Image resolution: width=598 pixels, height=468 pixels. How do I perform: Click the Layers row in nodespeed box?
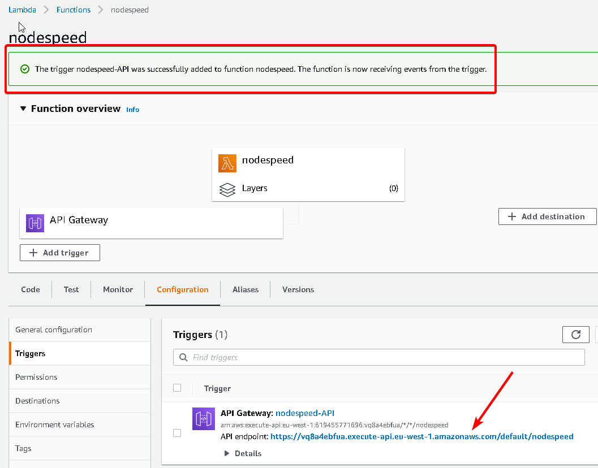pos(308,189)
